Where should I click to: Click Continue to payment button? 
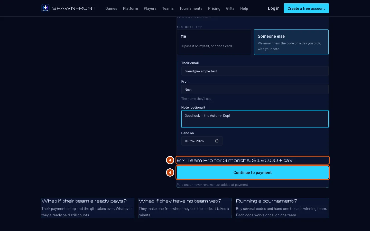[x=253, y=172]
